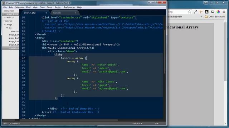Open arrays_3.php in the sidebar
Image resolution: width=229 pixels, height=128 pixels.
tap(14, 42)
